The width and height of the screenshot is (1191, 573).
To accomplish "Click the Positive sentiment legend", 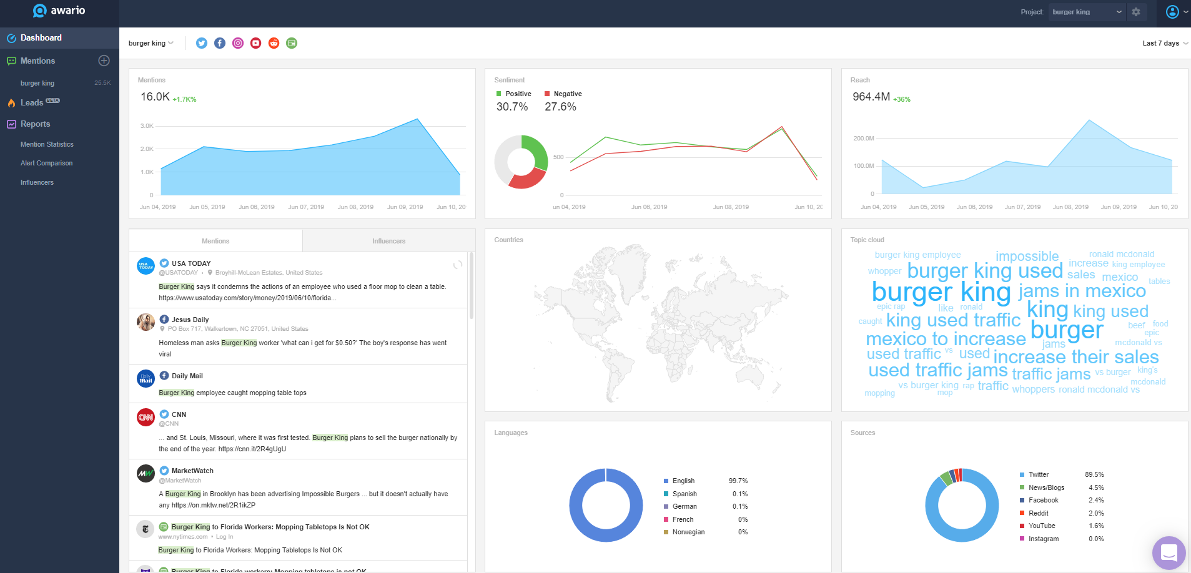I will pos(513,94).
